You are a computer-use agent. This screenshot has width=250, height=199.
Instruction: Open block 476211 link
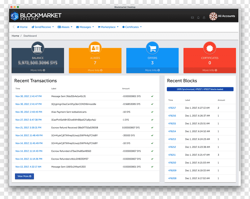pos(172,155)
